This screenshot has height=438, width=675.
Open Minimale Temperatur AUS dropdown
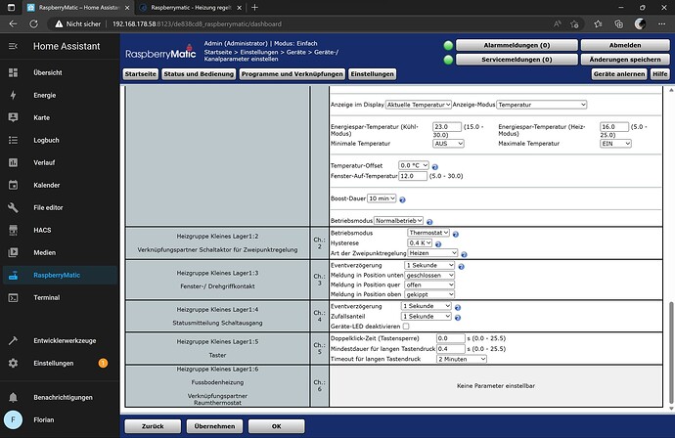pyautogui.click(x=448, y=144)
